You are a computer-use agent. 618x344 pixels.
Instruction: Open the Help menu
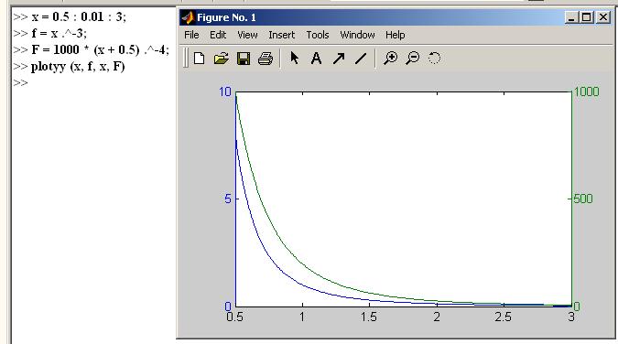(395, 35)
